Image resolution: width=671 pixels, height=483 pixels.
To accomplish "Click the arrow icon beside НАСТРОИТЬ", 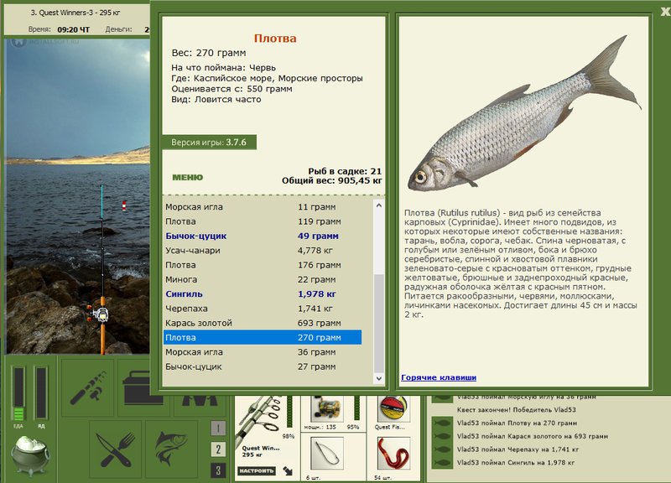I will click(x=288, y=471).
